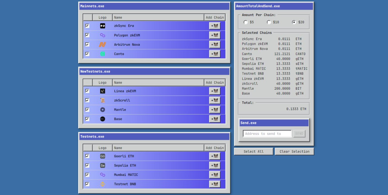Click the Send.exe title bar

(x=274, y=123)
